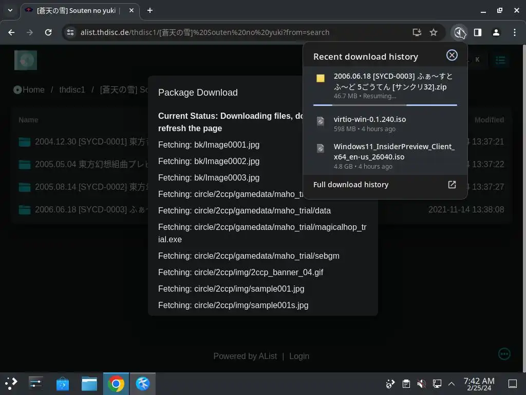526x395 pixels.
Task: Go to Home breadcrumb
Action: 29,89
